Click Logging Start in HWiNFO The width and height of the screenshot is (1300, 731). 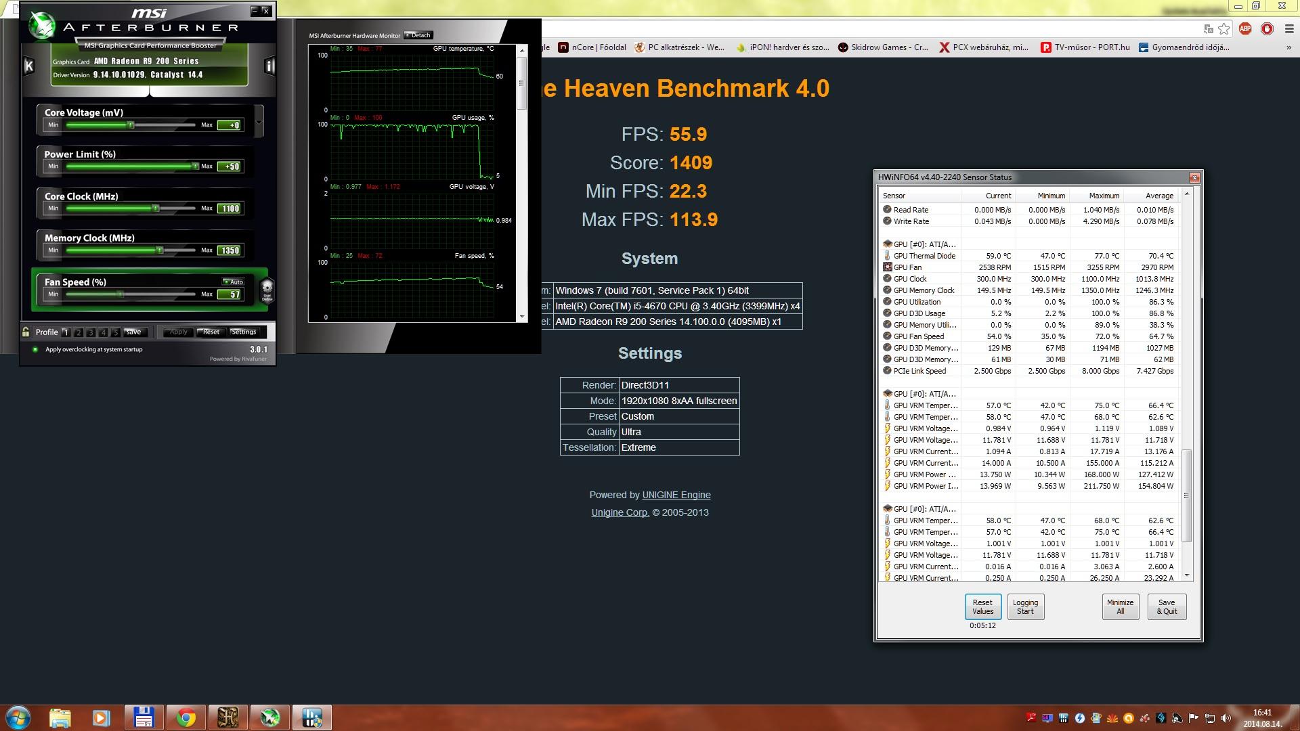coord(1025,606)
